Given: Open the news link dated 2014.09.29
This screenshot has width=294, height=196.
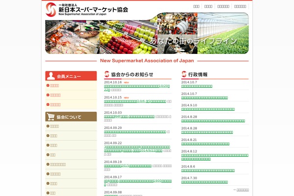Looking at the screenshot, I should 135,132.
